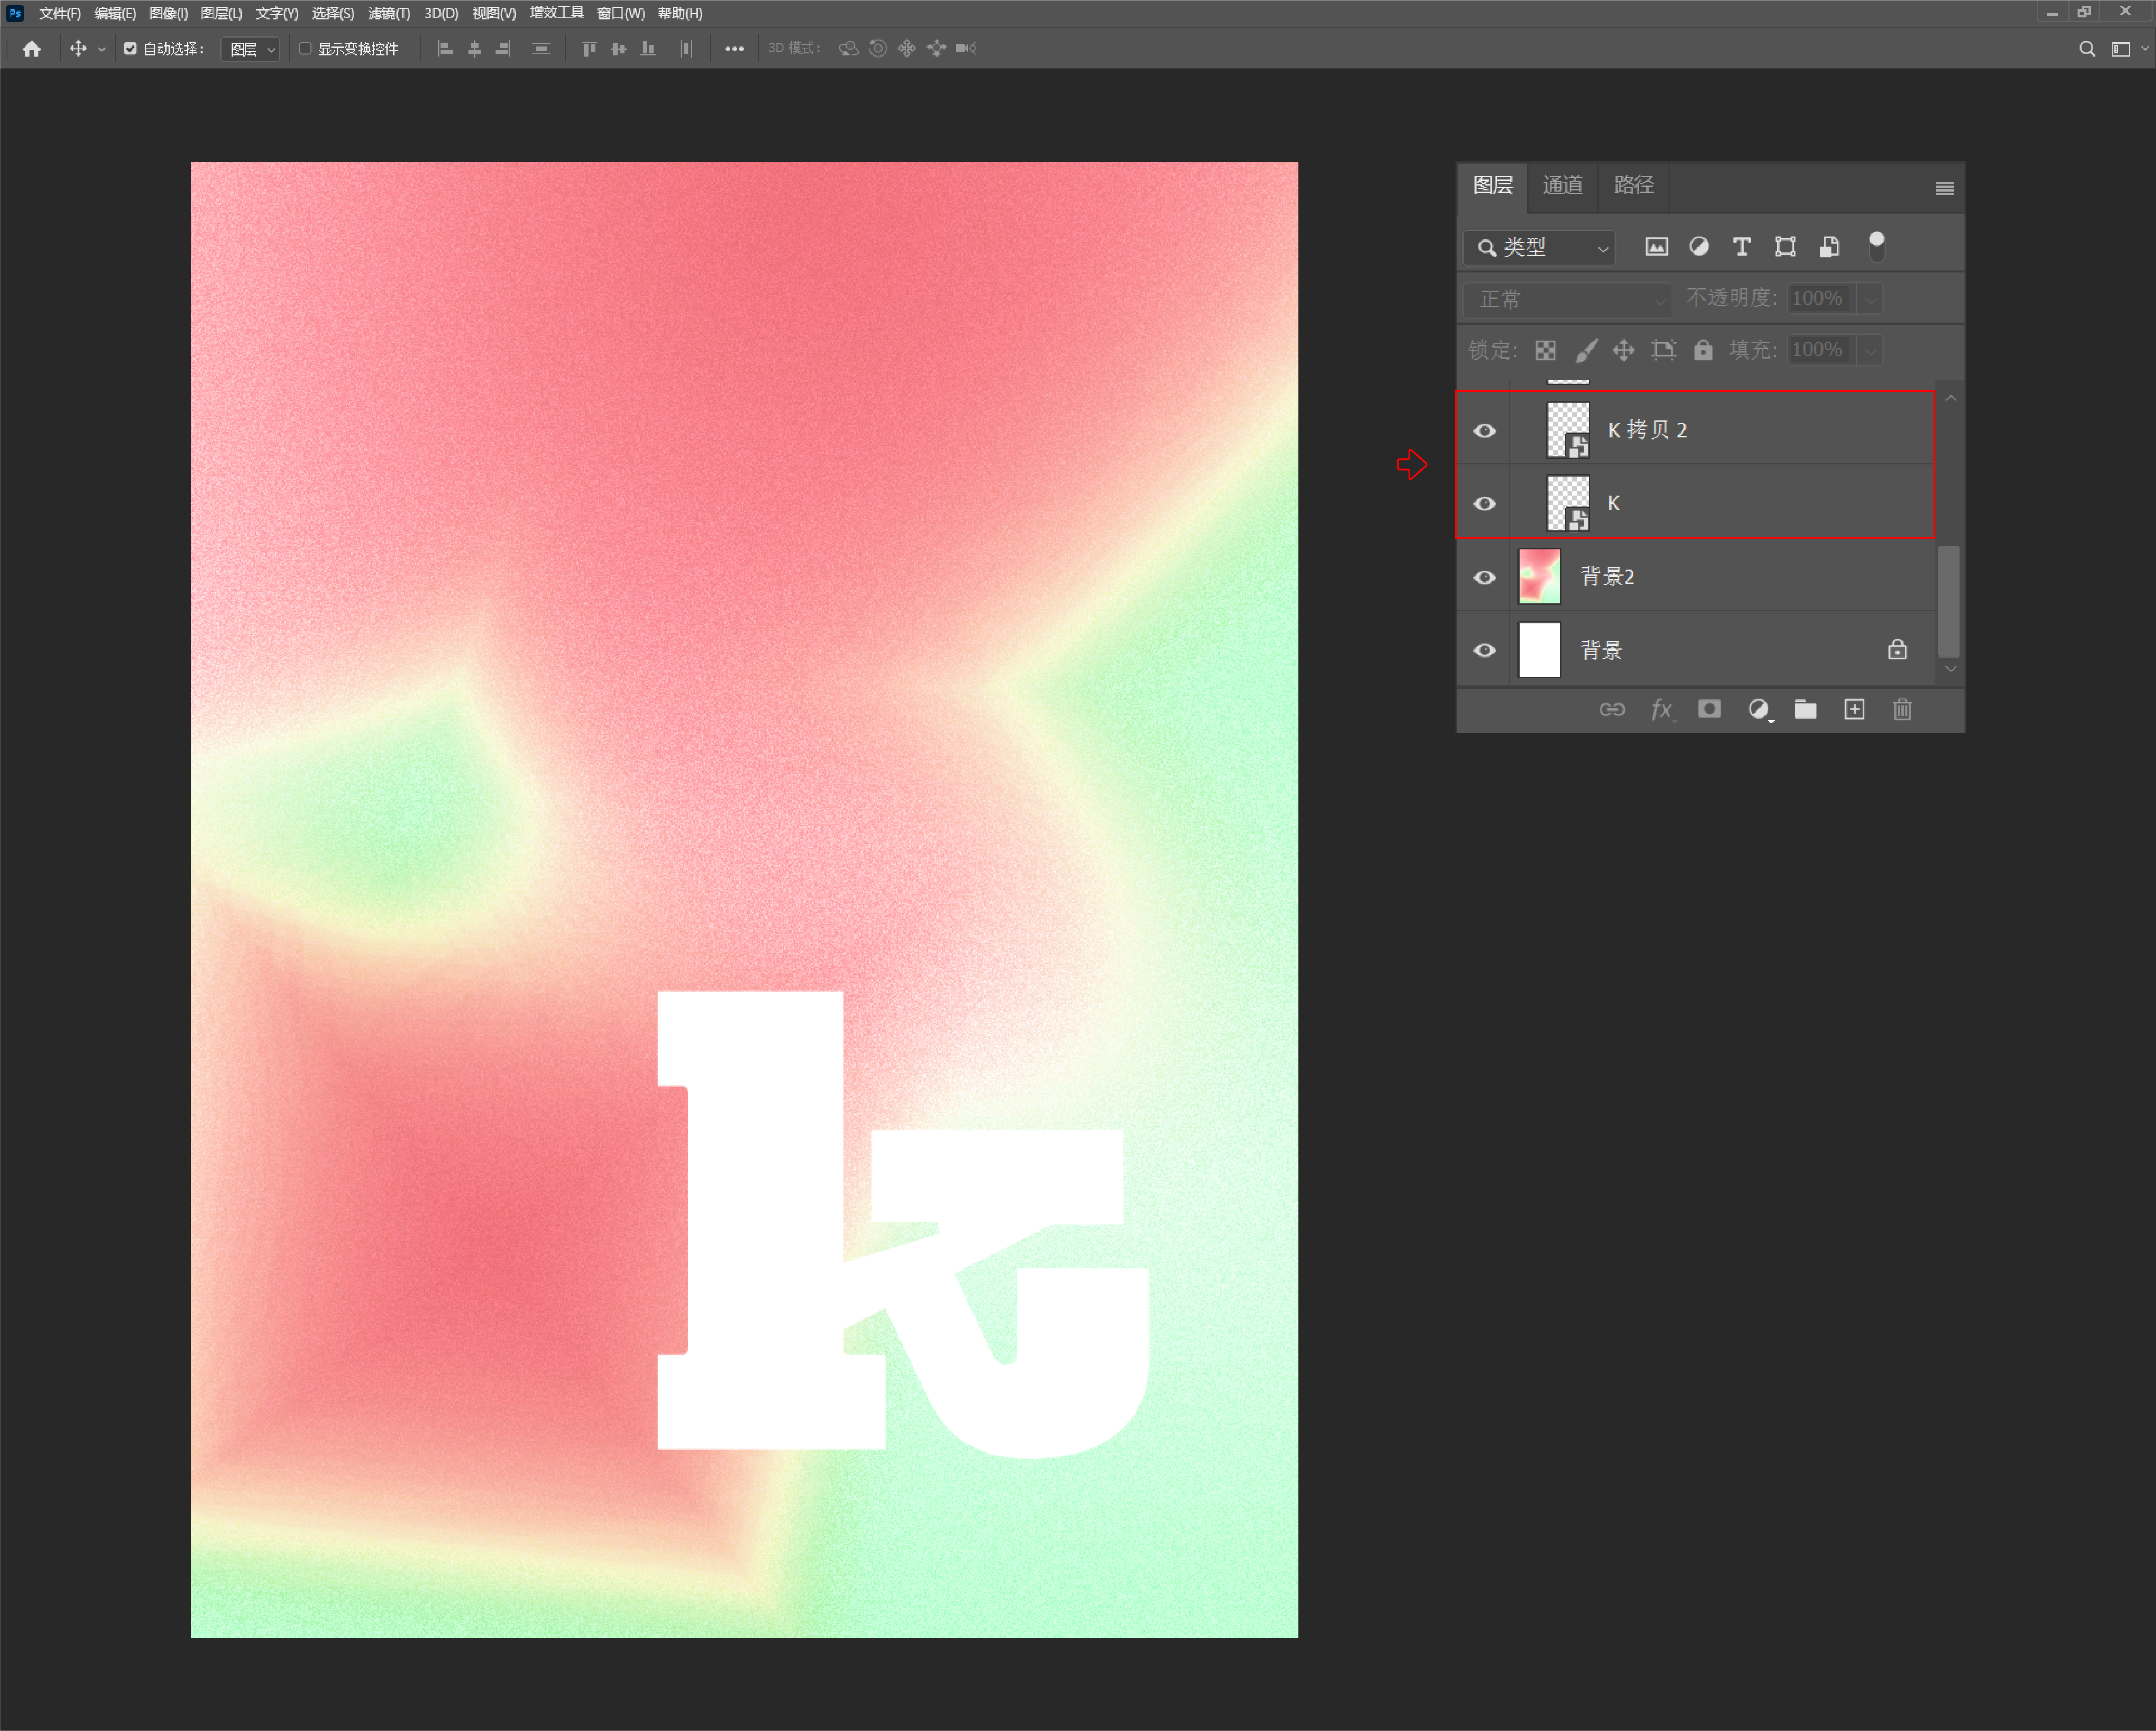Open search with the magnifier icon at top right
2156x1731 pixels.
[2087, 49]
